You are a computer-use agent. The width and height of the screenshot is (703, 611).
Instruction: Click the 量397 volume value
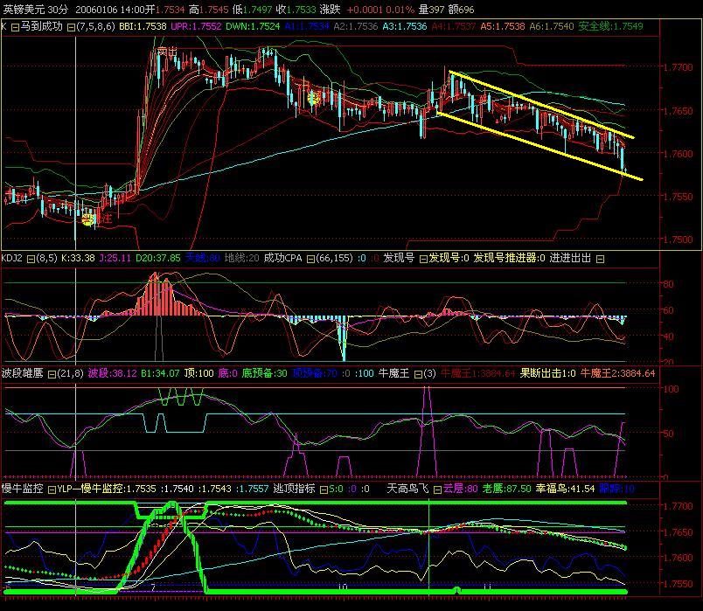click(431, 10)
